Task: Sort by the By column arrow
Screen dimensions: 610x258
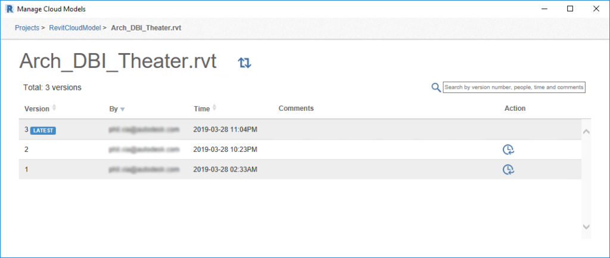Action: [x=123, y=110]
